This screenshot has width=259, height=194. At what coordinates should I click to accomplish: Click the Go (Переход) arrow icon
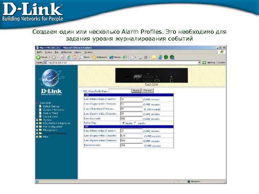tap(204, 63)
